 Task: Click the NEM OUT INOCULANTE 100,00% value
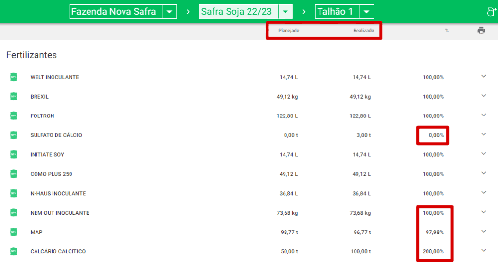pyautogui.click(x=433, y=213)
